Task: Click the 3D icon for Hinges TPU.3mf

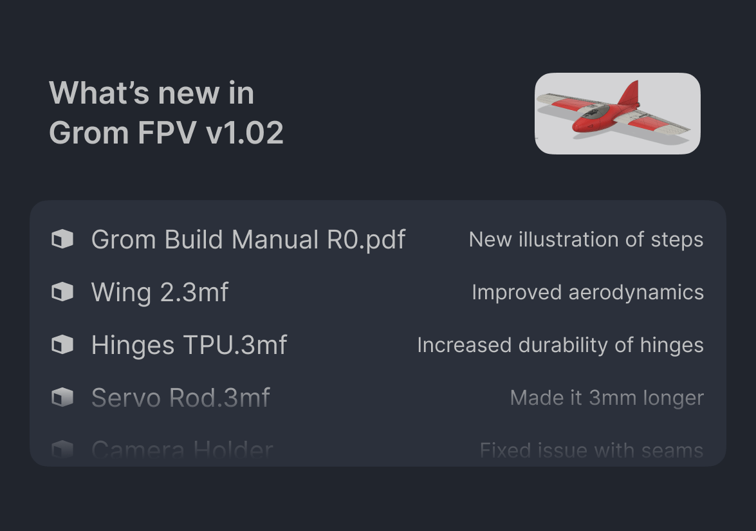Action: tap(62, 344)
